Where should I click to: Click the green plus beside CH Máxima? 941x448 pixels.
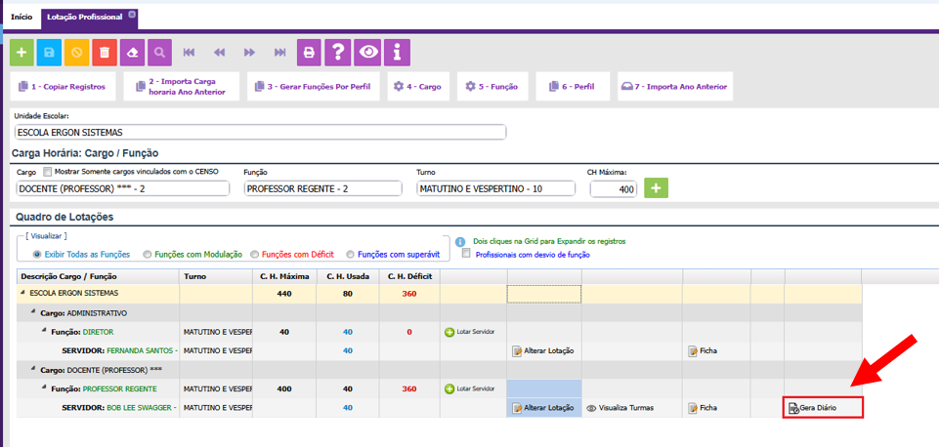(x=656, y=188)
